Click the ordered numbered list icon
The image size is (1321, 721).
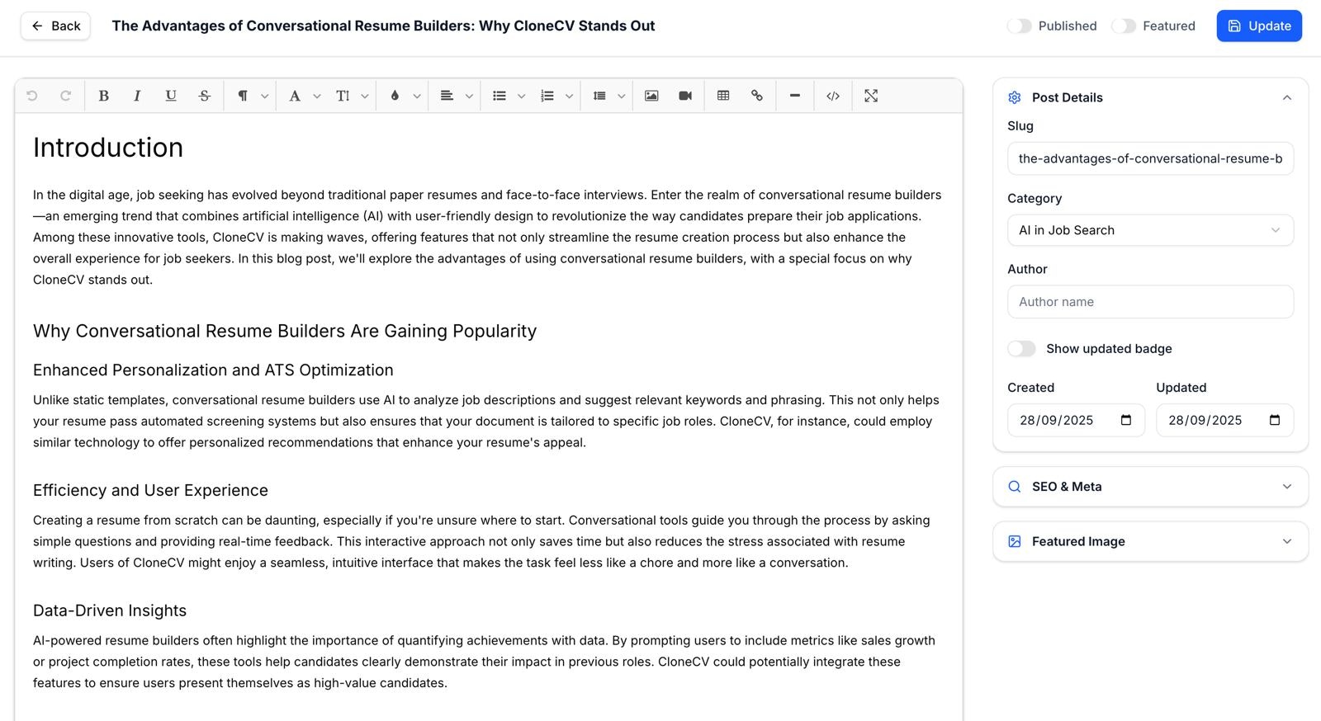[x=547, y=96]
